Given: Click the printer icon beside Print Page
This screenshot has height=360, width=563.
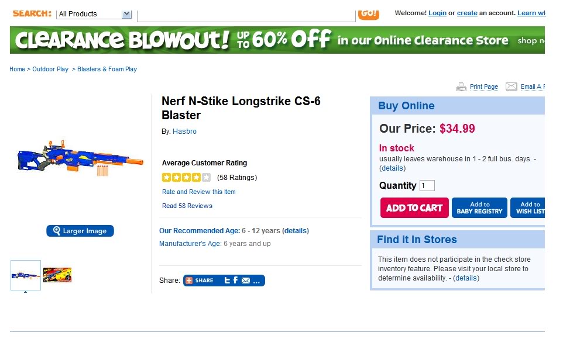Looking at the screenshot, I should (x=461, y=87).
